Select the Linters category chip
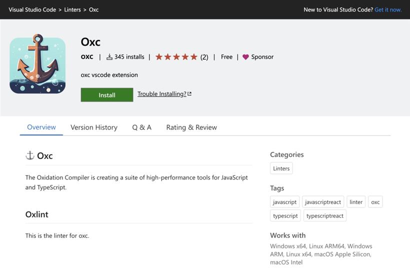Viewport: 410px width, 268px height. point(281,168)
